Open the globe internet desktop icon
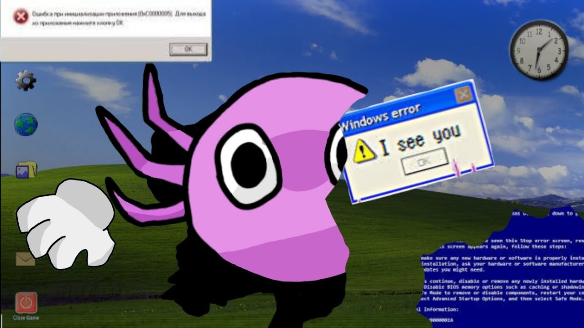Screen dimensions: 584x328 pyautogui.click(x=26, y=125)
